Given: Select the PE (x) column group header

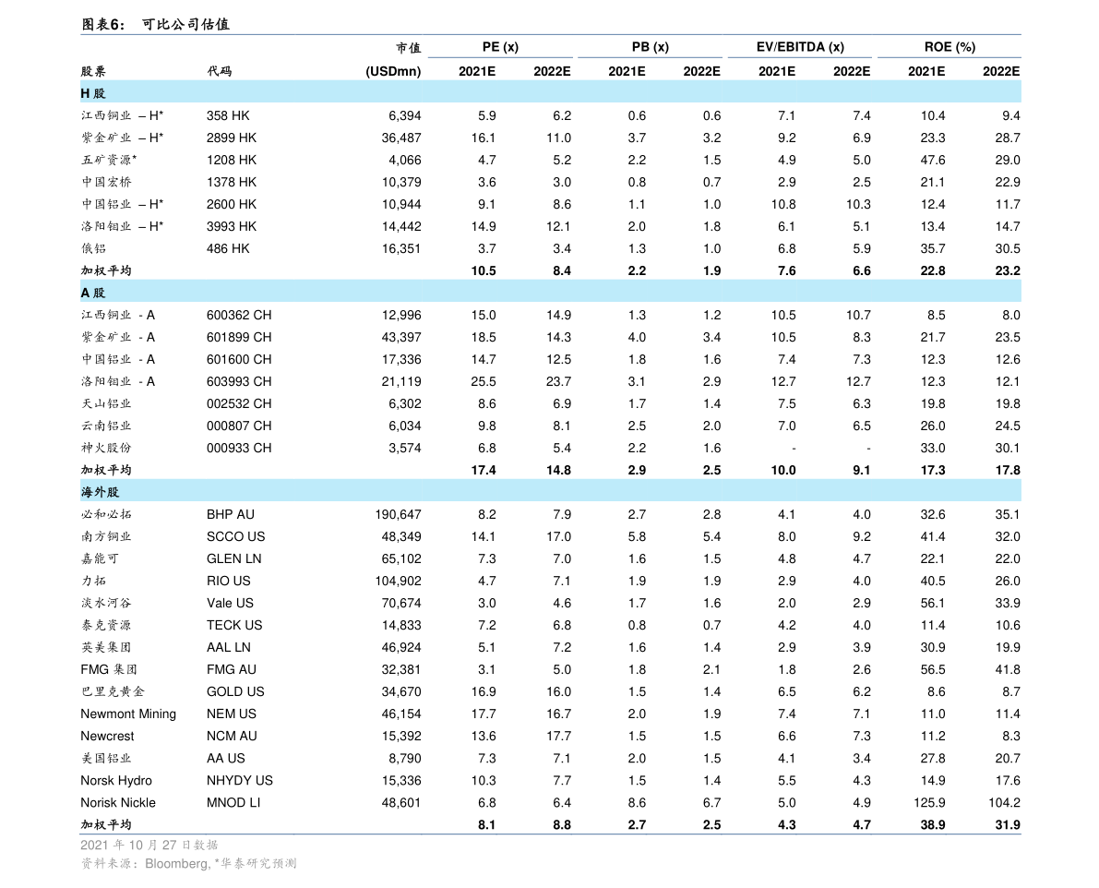Looking at the screenshot, I should coord(500,47).
